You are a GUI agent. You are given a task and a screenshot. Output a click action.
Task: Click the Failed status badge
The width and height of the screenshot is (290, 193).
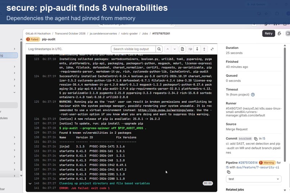[32, 39]
